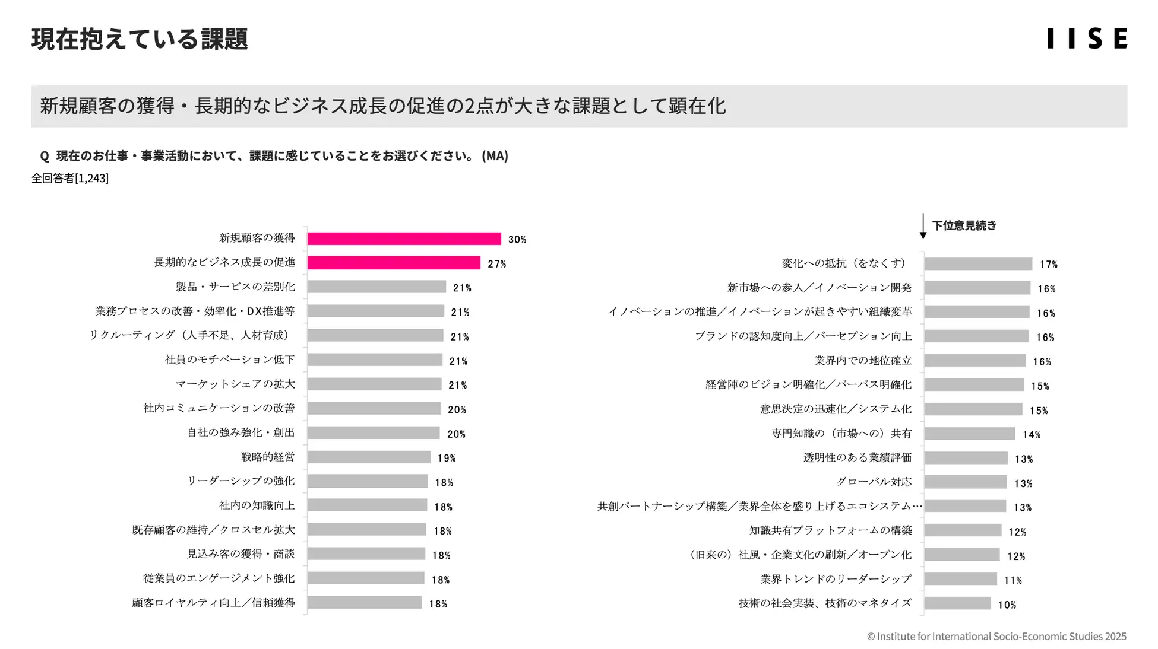Image resolution: width=1158 pixels, height=649 pixels.
Task: Click the 10% bar at bottom right
Action: [x=957, y=604]
